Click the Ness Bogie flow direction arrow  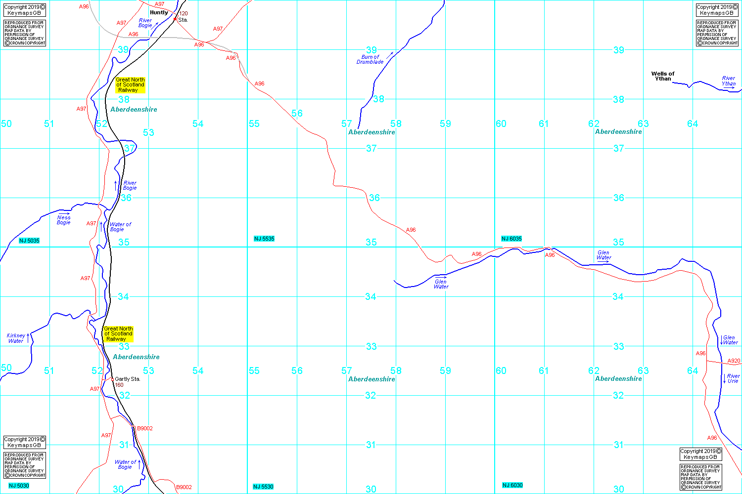[x=64, y=213]
